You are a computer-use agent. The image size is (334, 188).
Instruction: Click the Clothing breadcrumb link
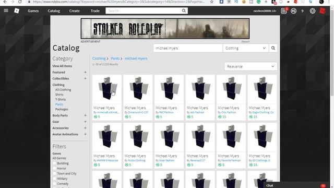click(x=99, y=58)
